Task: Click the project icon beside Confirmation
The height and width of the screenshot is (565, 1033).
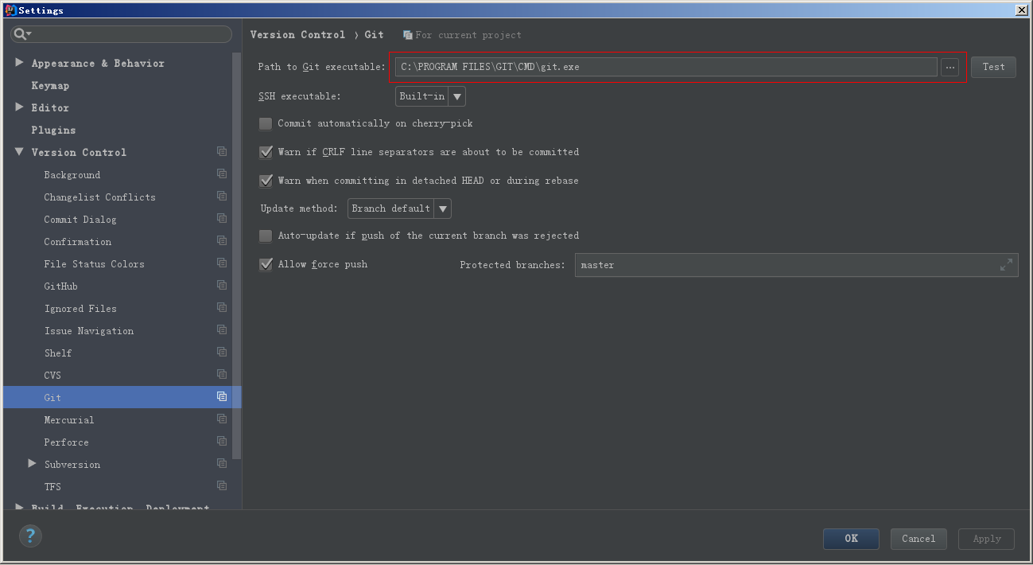Action: pyautogui.click(x=222, y=240)
